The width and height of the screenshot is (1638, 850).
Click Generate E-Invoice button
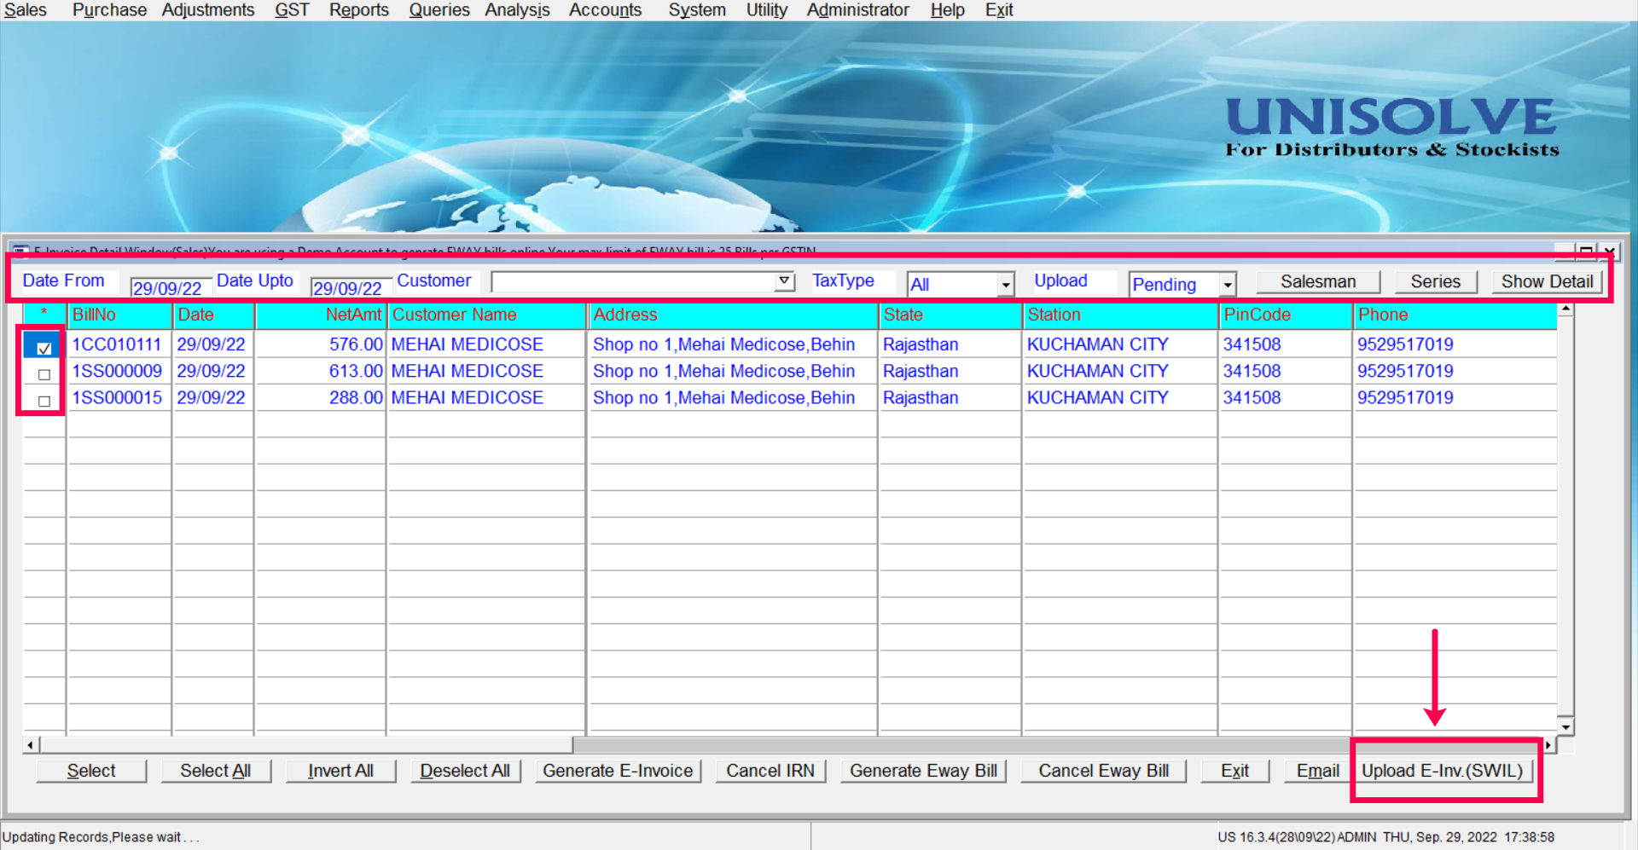tap(619, 771)
